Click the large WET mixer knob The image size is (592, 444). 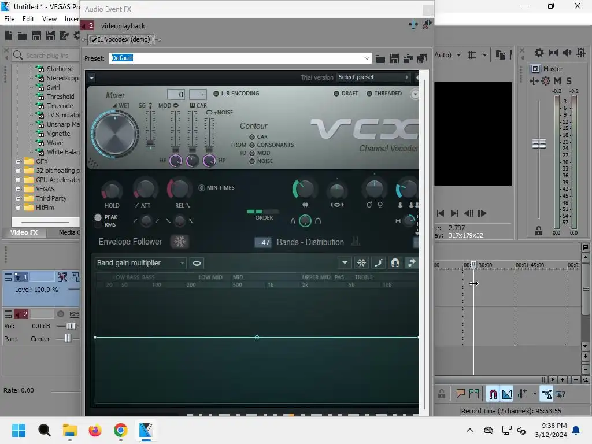[115, 134]
